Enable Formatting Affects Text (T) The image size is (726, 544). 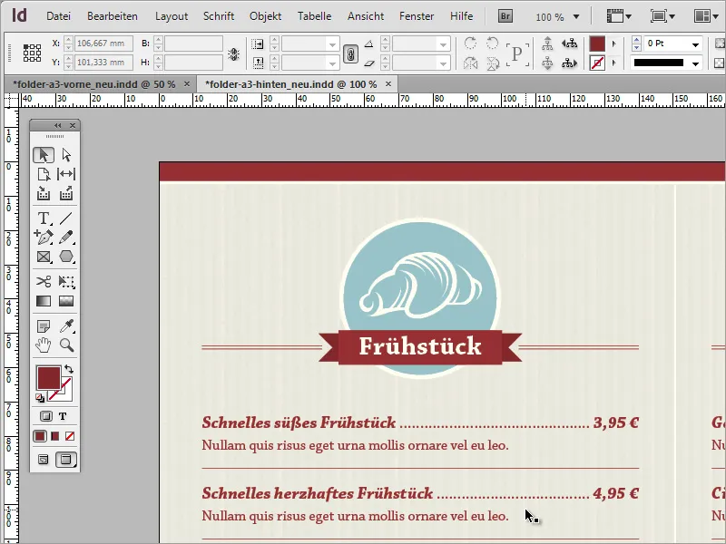(63, 416)
